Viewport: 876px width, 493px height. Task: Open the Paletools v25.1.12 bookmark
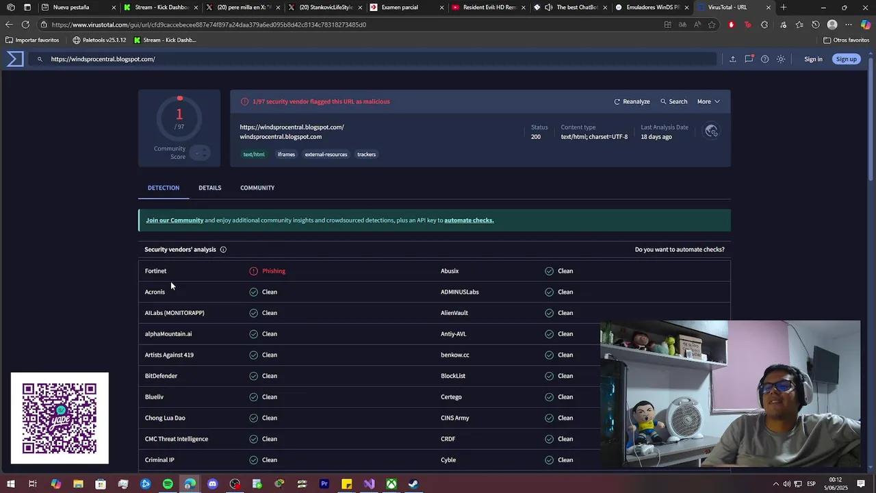click(x=100, y=40)
